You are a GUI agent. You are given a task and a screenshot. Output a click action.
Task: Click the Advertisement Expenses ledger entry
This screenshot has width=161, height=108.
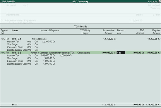click(x=20, y=20)
